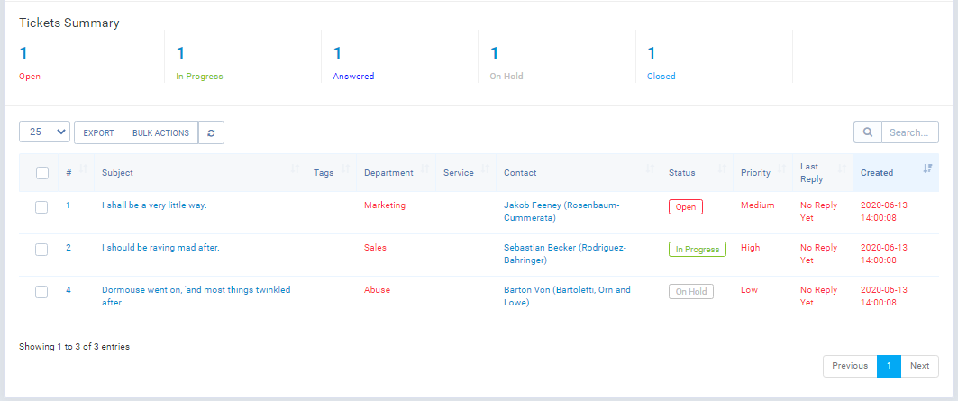Click ticket number 4 link
Viewport: 958px width, 401px height.
pos(68,290)
